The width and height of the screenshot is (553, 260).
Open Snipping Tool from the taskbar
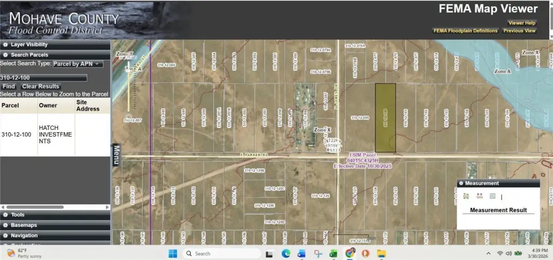point(318,253)
